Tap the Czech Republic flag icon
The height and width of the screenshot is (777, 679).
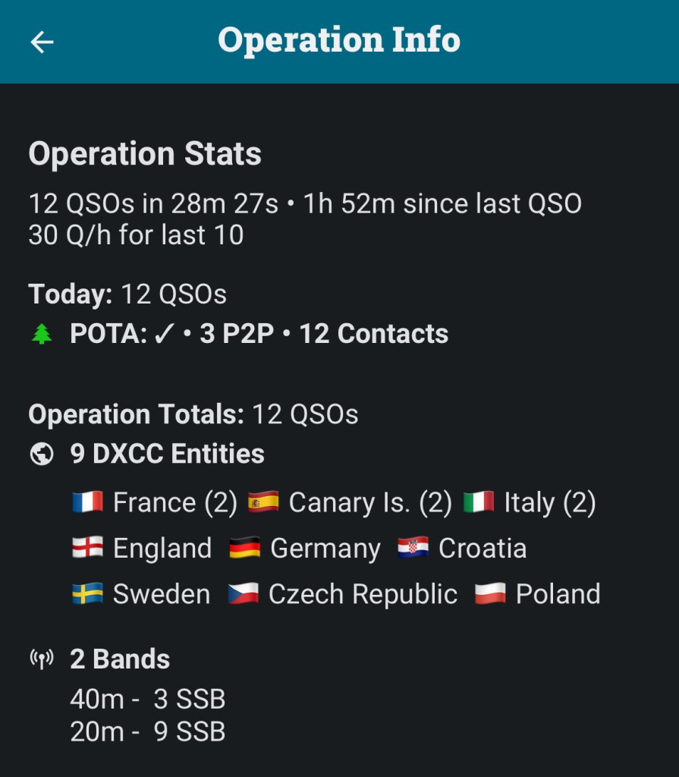tap(243, 593)
